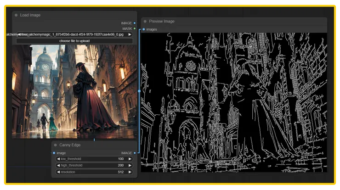The height and width of the screenshot is (190, 340).
Task: Select previous image file with left arrow
Action: (19, 34)
